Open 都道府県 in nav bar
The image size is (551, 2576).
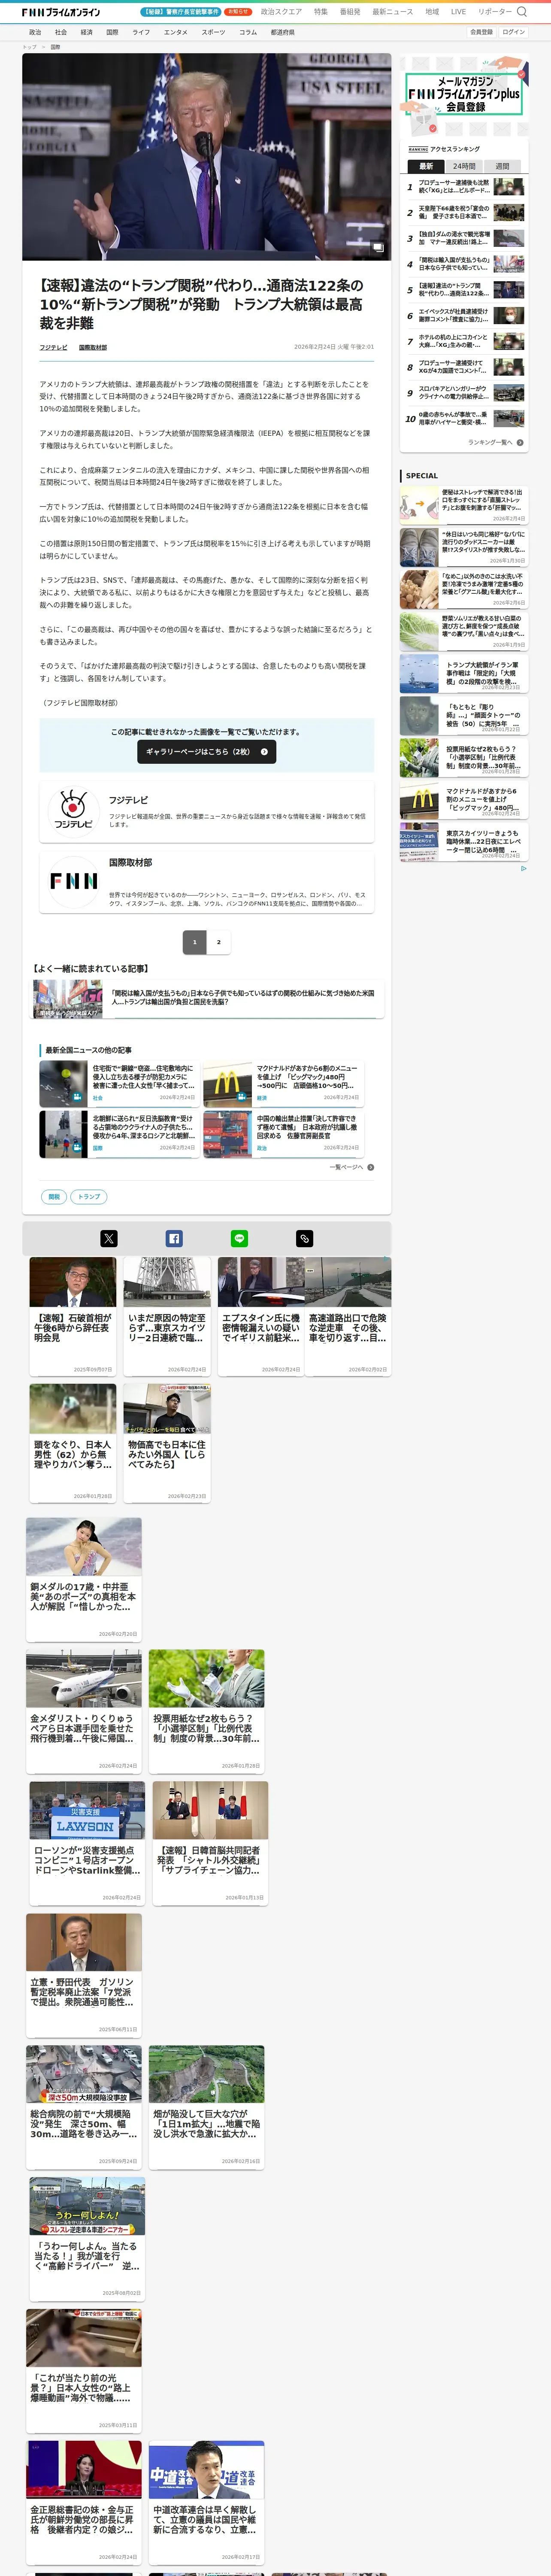282,32
